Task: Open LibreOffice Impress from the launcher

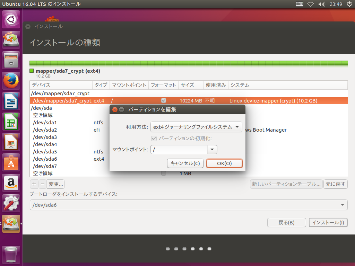Action: [11, 142]
